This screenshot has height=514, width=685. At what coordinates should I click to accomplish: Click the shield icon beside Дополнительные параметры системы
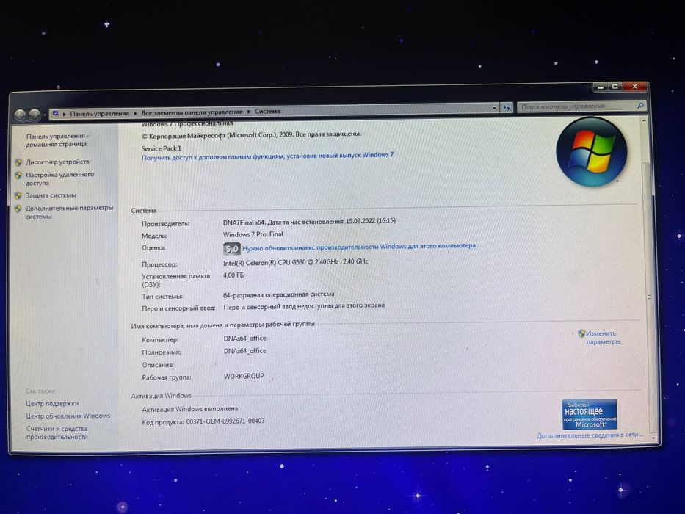pyautogui.click(x=18, y=209)
